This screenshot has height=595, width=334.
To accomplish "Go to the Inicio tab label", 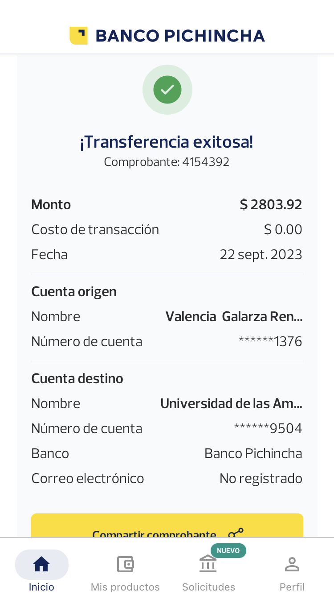I will click(x=41, y=587).
